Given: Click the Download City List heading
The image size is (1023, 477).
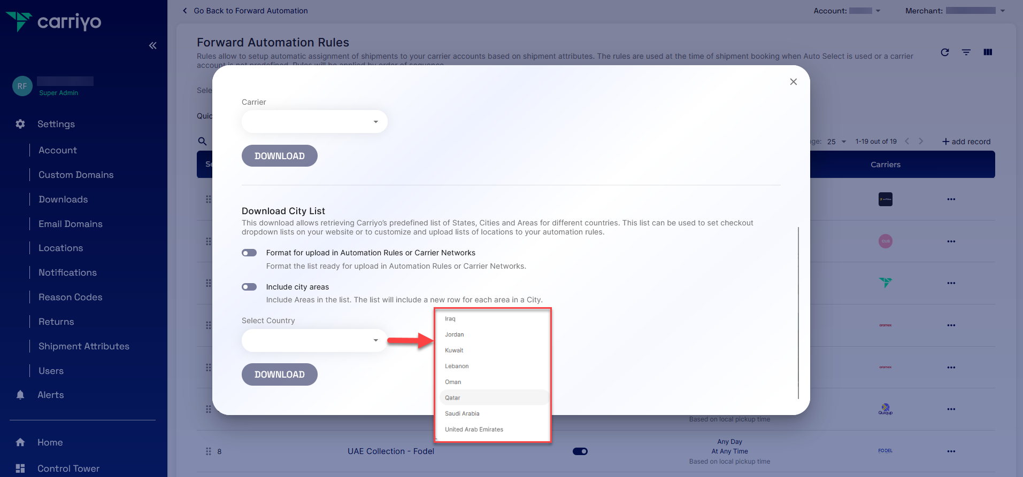Looking at the screenshot, I should coord(283,211).
